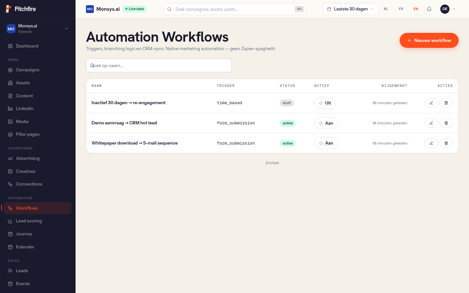Image resolution: width=469 pixels, height=293 pixels.
Task: Create a Nieuwe workflow
Action: (429, 40)
